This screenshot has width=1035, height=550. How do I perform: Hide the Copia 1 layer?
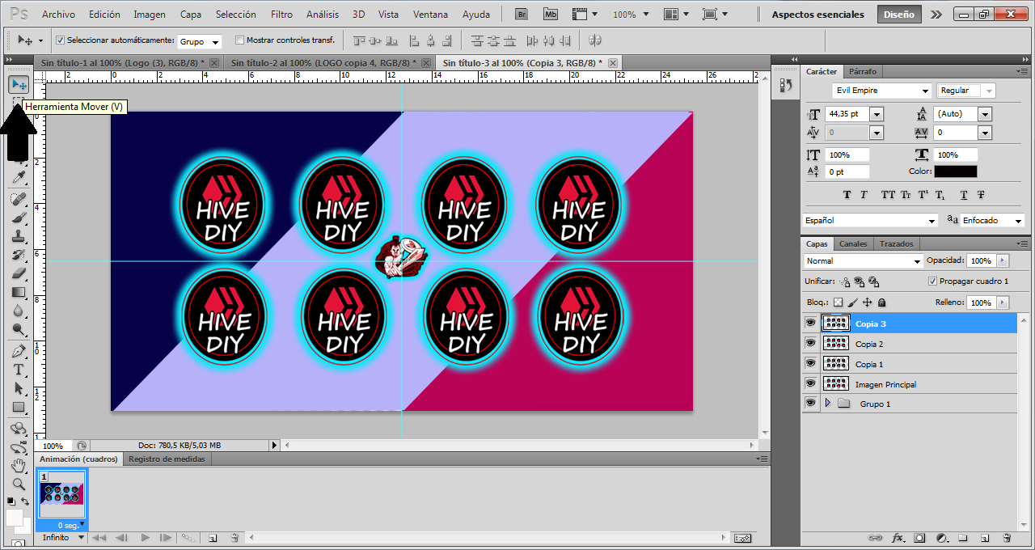click(811, 364)
